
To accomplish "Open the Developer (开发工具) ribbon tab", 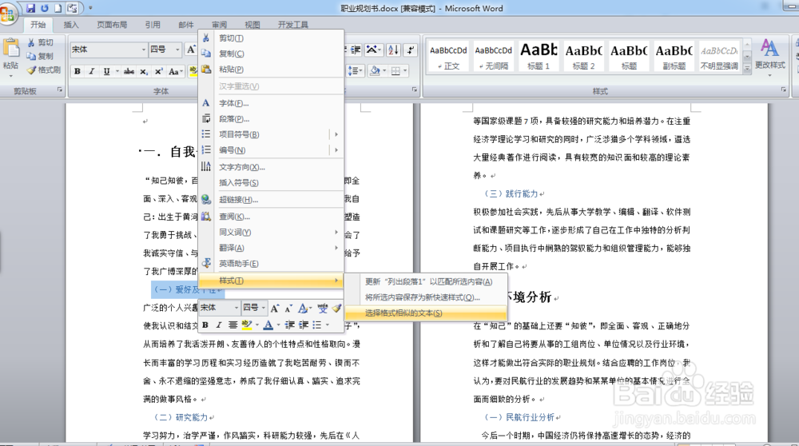I will pos(292,25).
